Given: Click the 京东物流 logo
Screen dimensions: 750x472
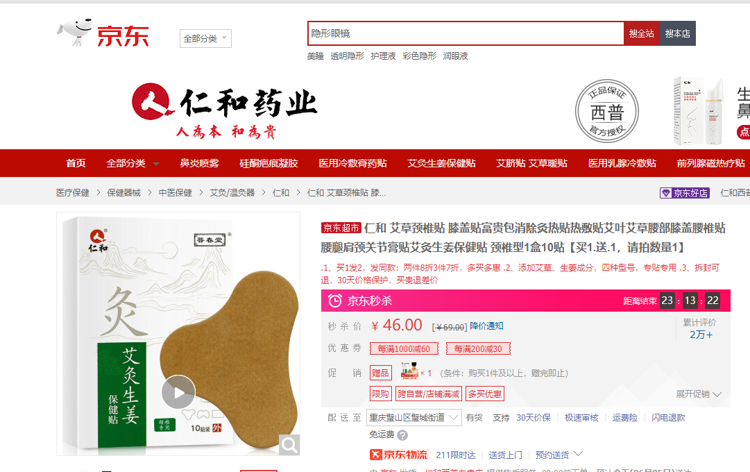Looking at the screenshot, I should pyautogui.click(x=399, y=455).
